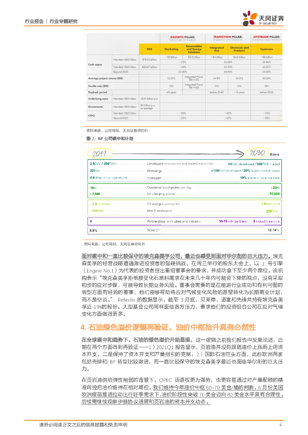
Task: Click the Hurdle rate (IRR) row label
Action: [x=98, y=86]
